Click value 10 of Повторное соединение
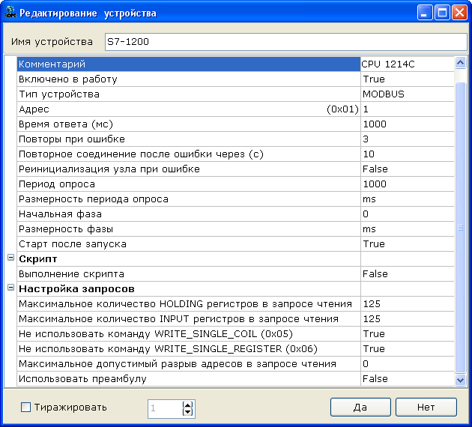 (407, 154)
